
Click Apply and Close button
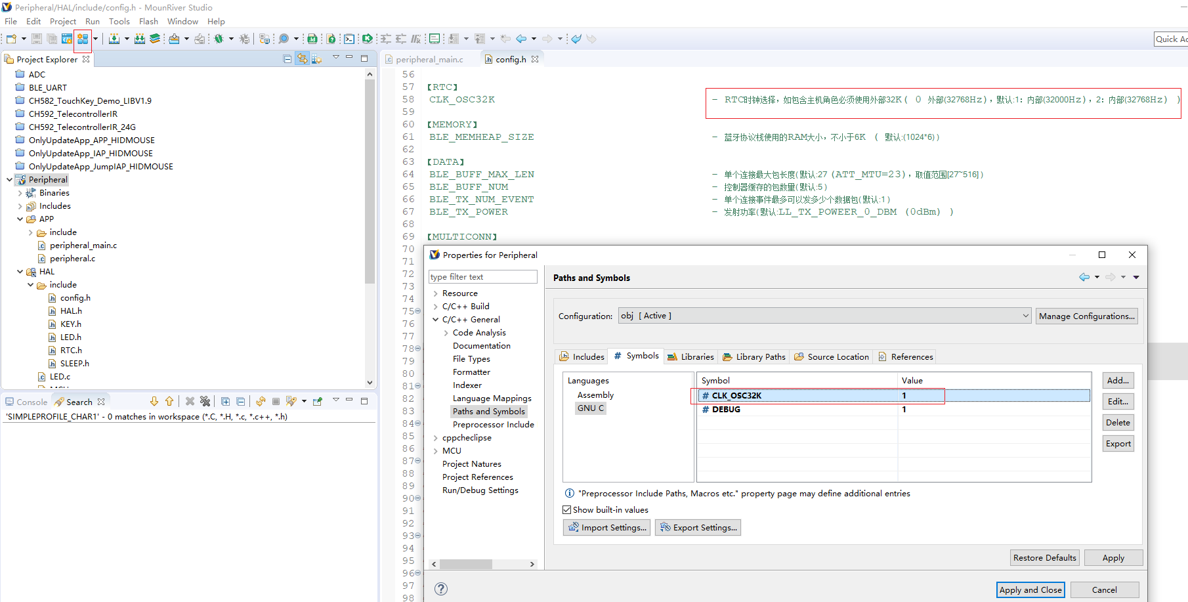(1030, 590)
